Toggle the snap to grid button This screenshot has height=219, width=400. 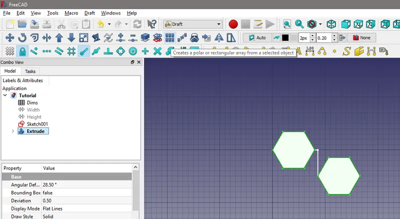click(71, 51)
